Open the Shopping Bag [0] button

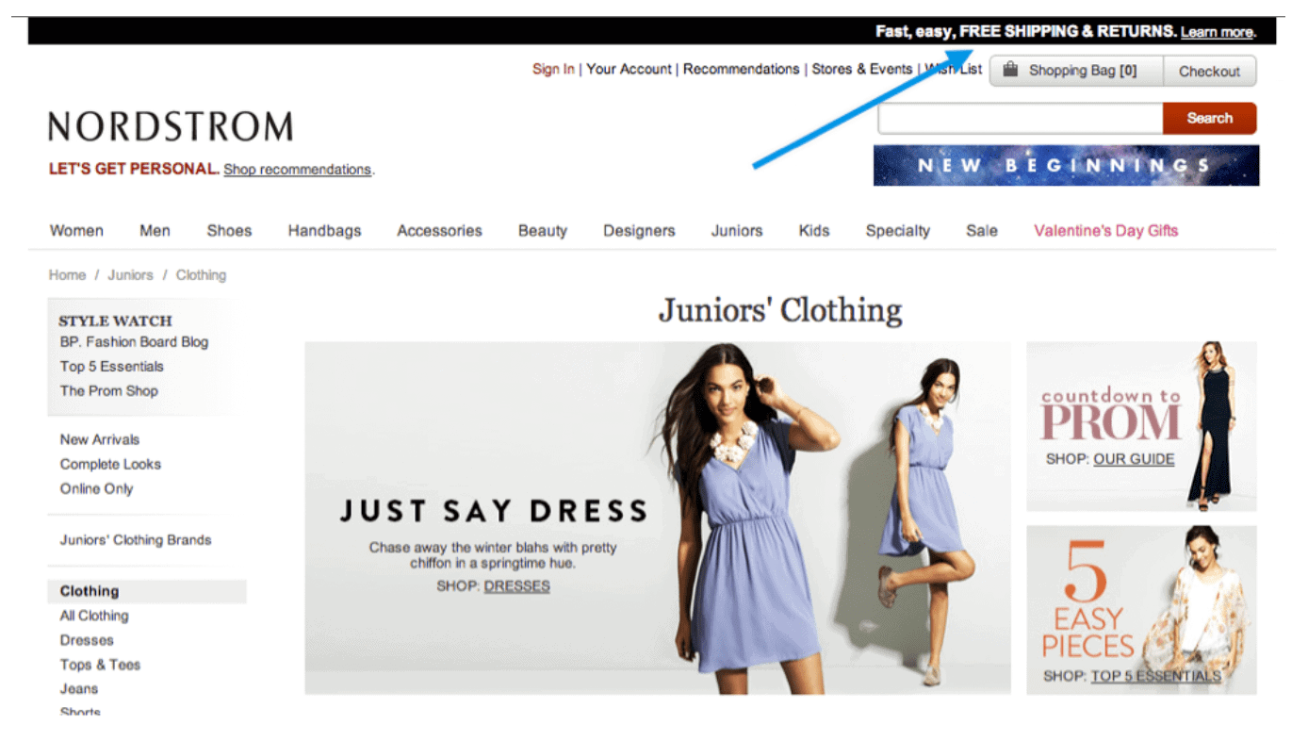[1076, 71]
